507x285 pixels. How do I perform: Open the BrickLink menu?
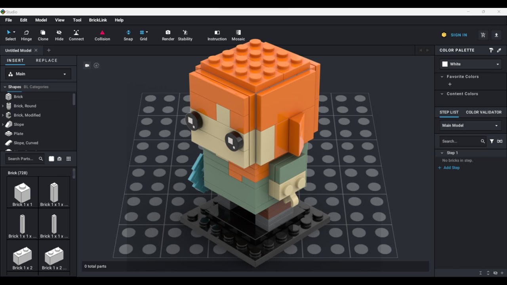(x=98, y=20)
